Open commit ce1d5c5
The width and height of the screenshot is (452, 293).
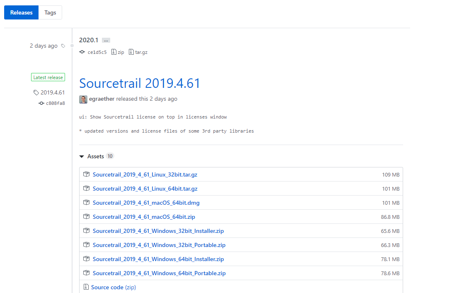pos(97,52)
